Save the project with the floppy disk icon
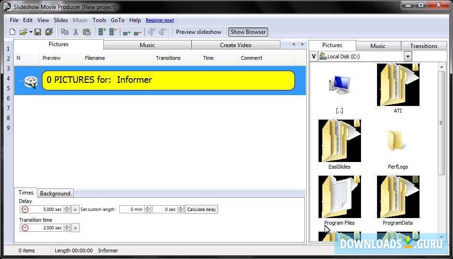This screenshot has width=453, height=259. click(38, 32)
